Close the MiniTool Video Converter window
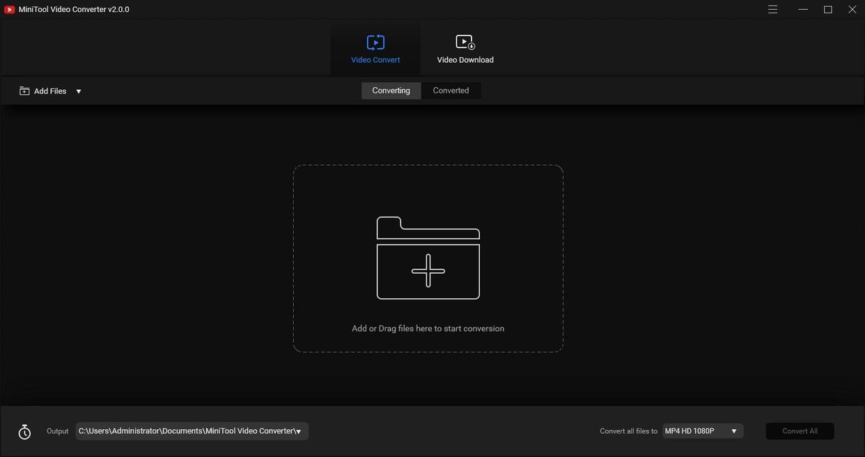This screenshot has height=457, width=865. click(852, 10)
